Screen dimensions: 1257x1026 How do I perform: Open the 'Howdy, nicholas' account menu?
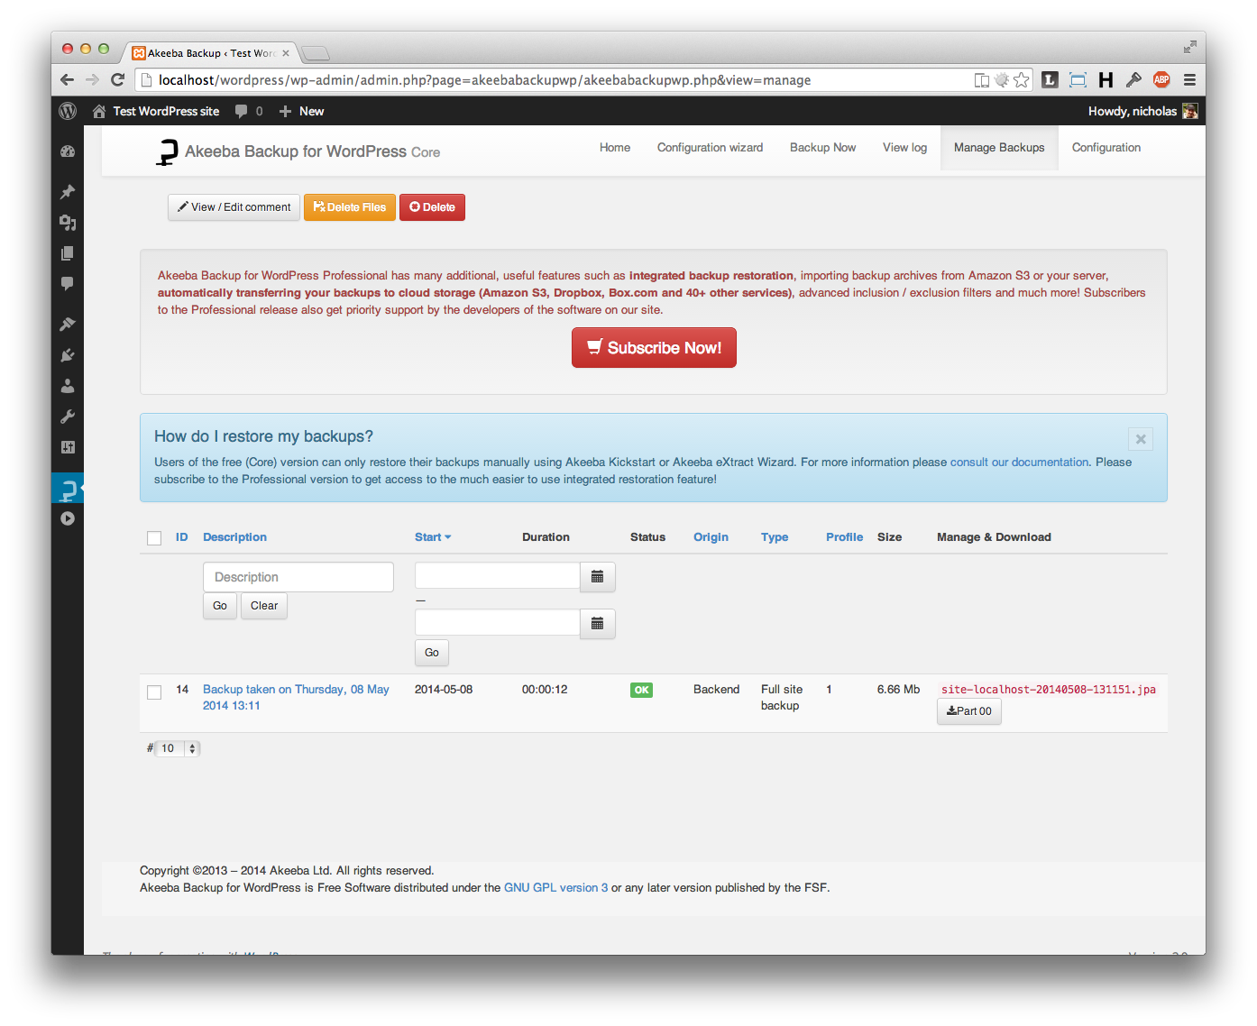(1142, 111)
